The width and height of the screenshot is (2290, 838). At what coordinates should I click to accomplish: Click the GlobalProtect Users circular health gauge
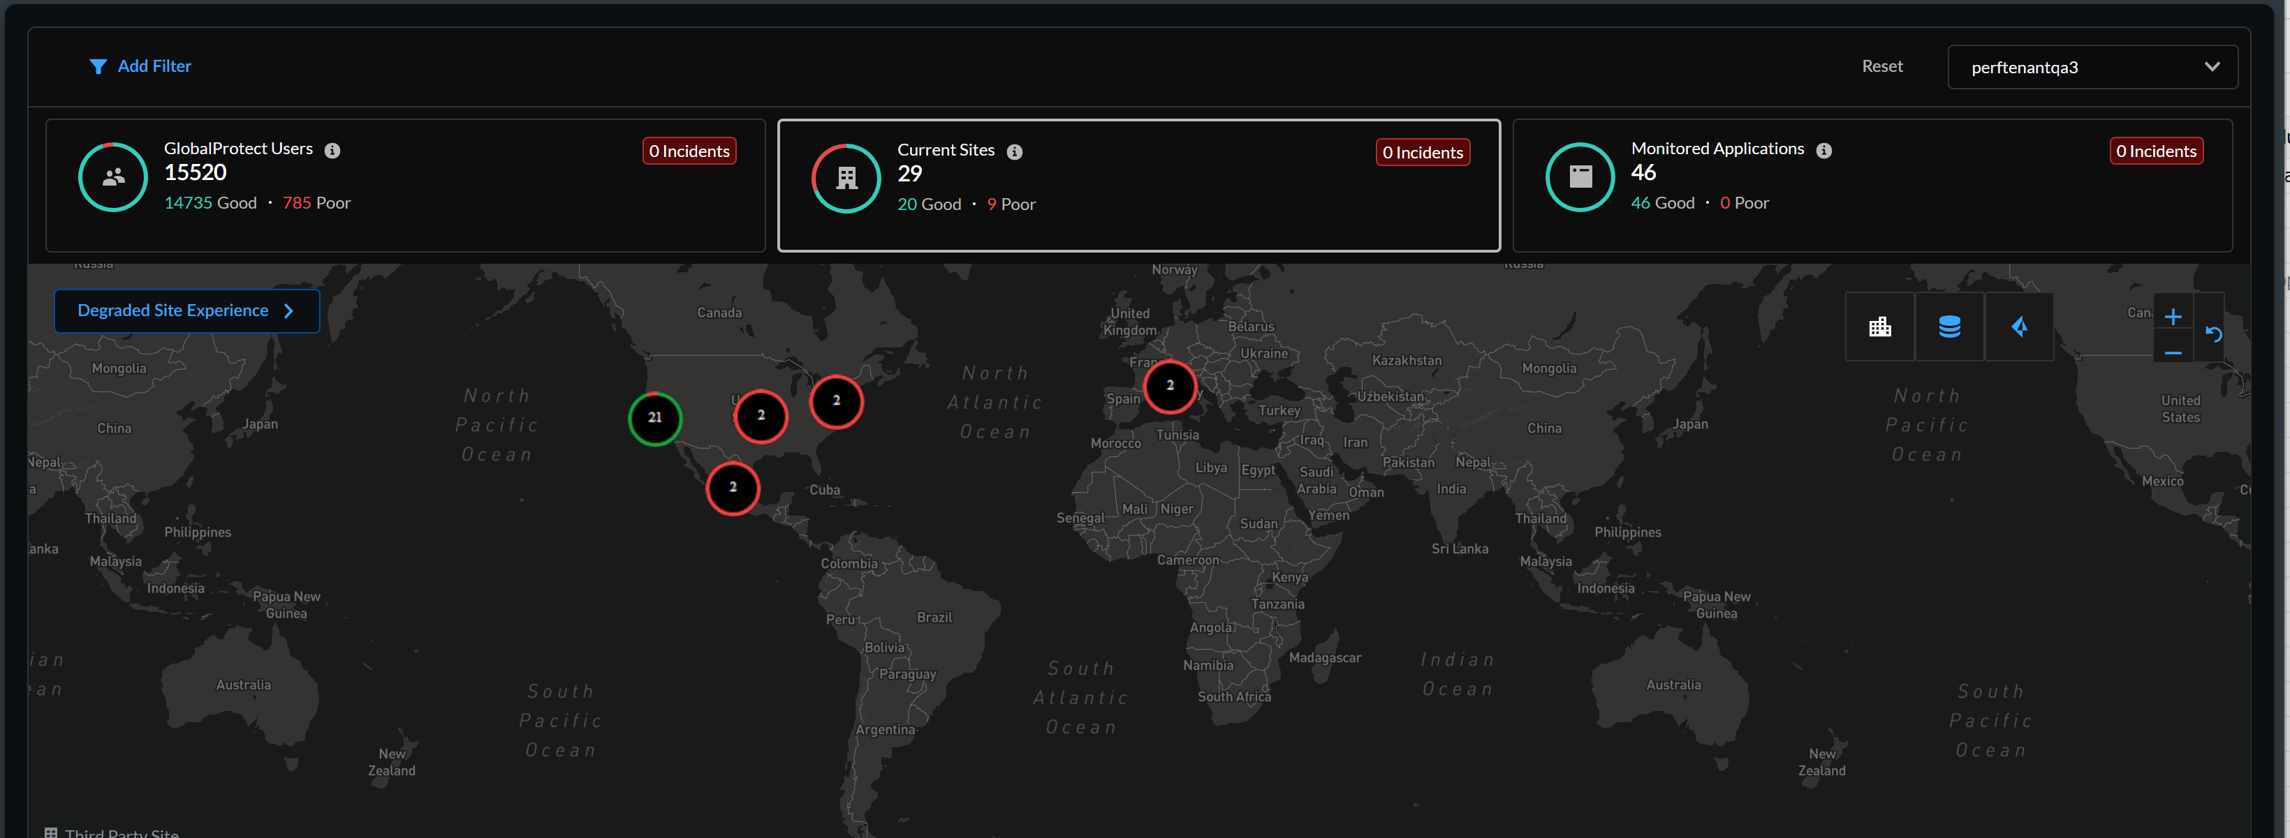coord(113,177)
